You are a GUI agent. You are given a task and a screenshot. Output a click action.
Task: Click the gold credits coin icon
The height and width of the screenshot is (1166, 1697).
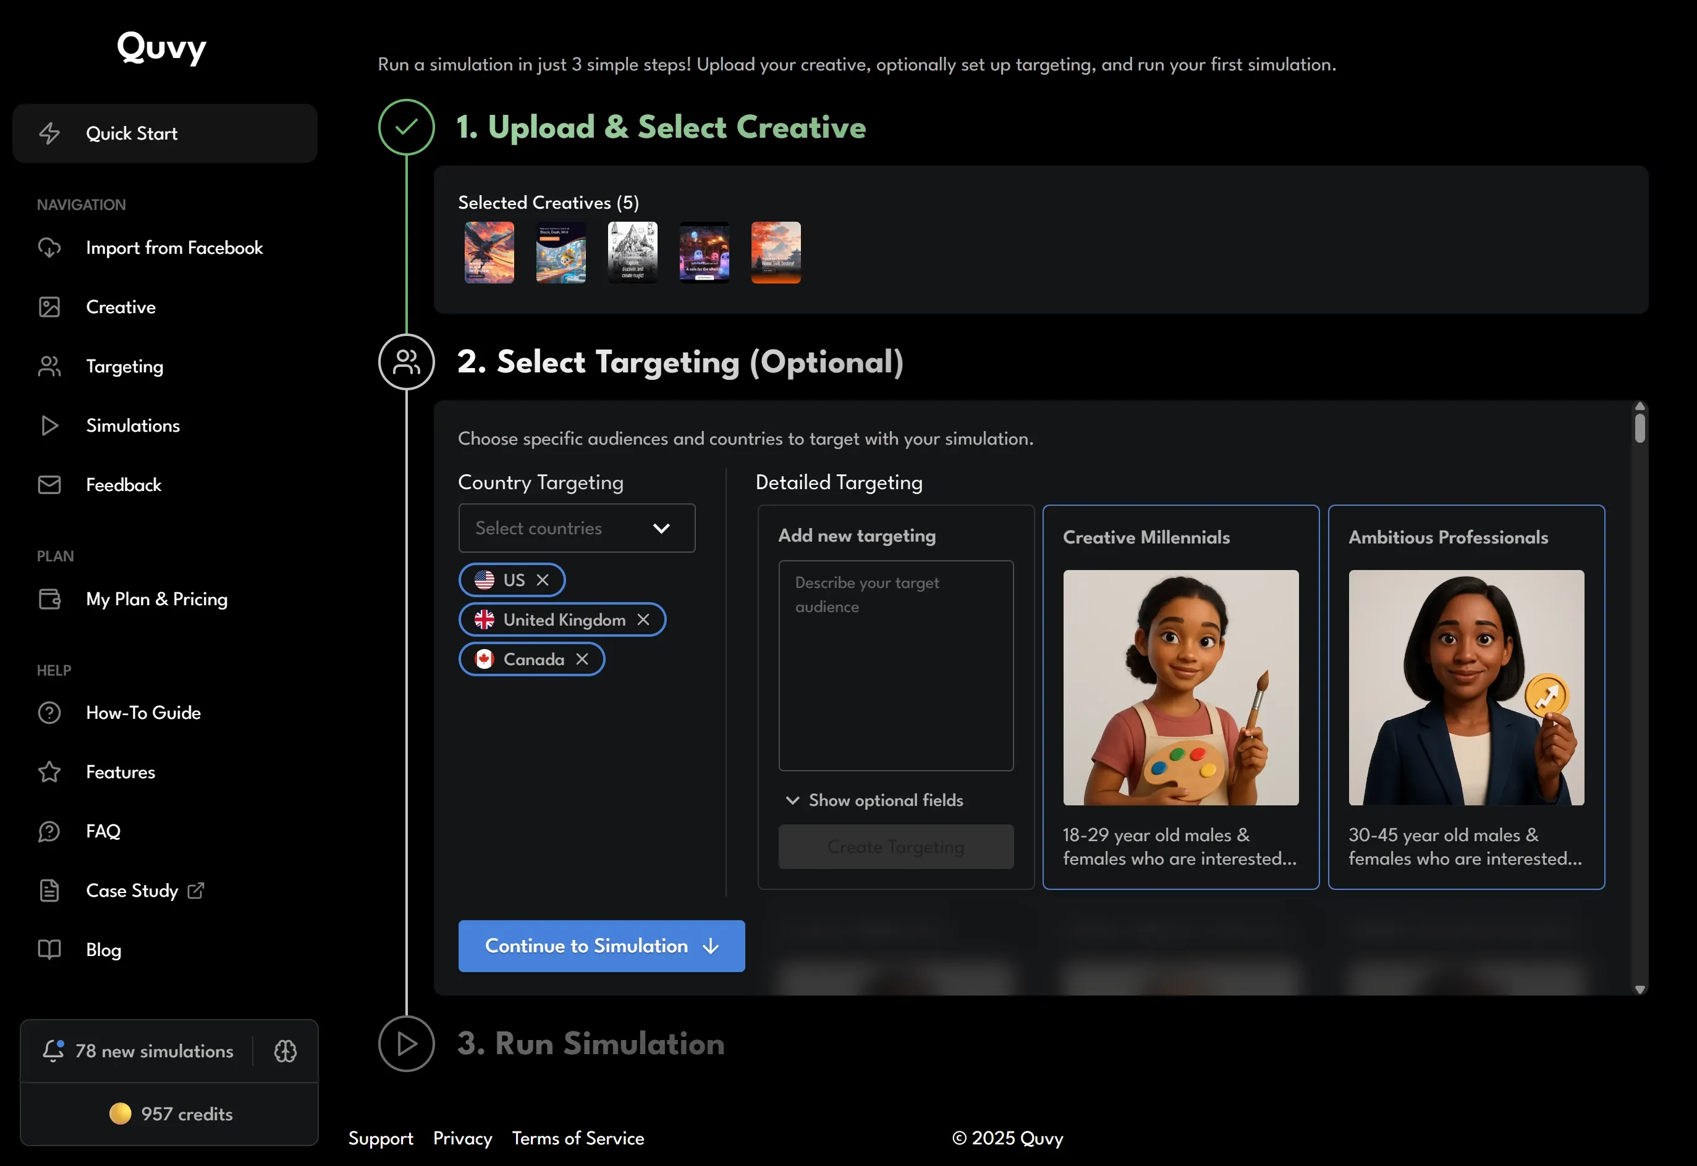point(120,1114)
